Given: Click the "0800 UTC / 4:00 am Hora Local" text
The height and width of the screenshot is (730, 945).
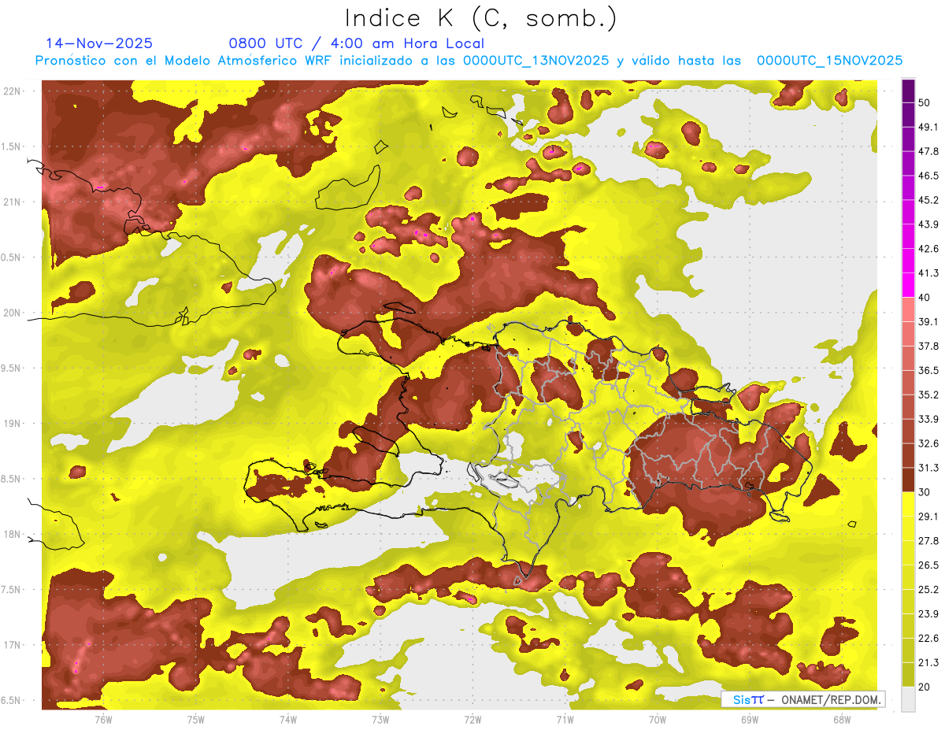Looking at the screenshot, I should 357,43.
